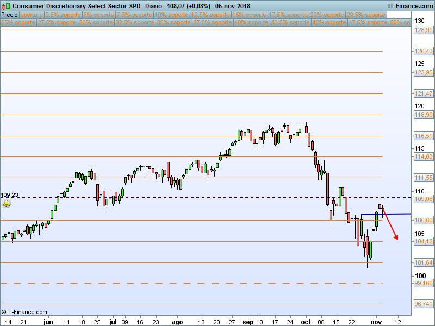Click the 12.5% soporte label
435x326 pixels.
click(x=210, y=15)
